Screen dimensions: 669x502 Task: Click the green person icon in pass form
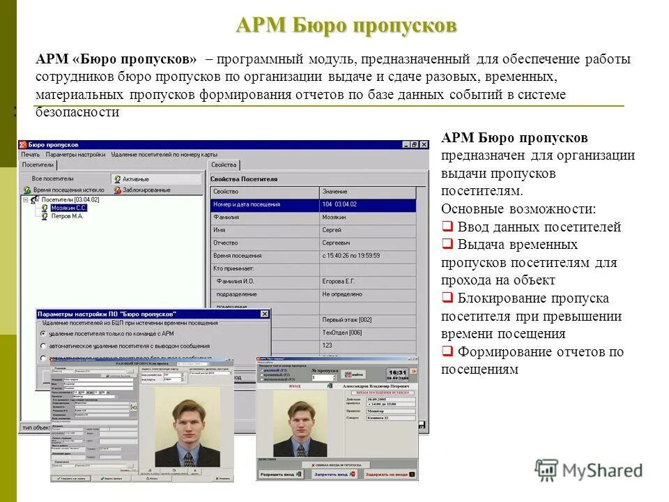(134, 407)
